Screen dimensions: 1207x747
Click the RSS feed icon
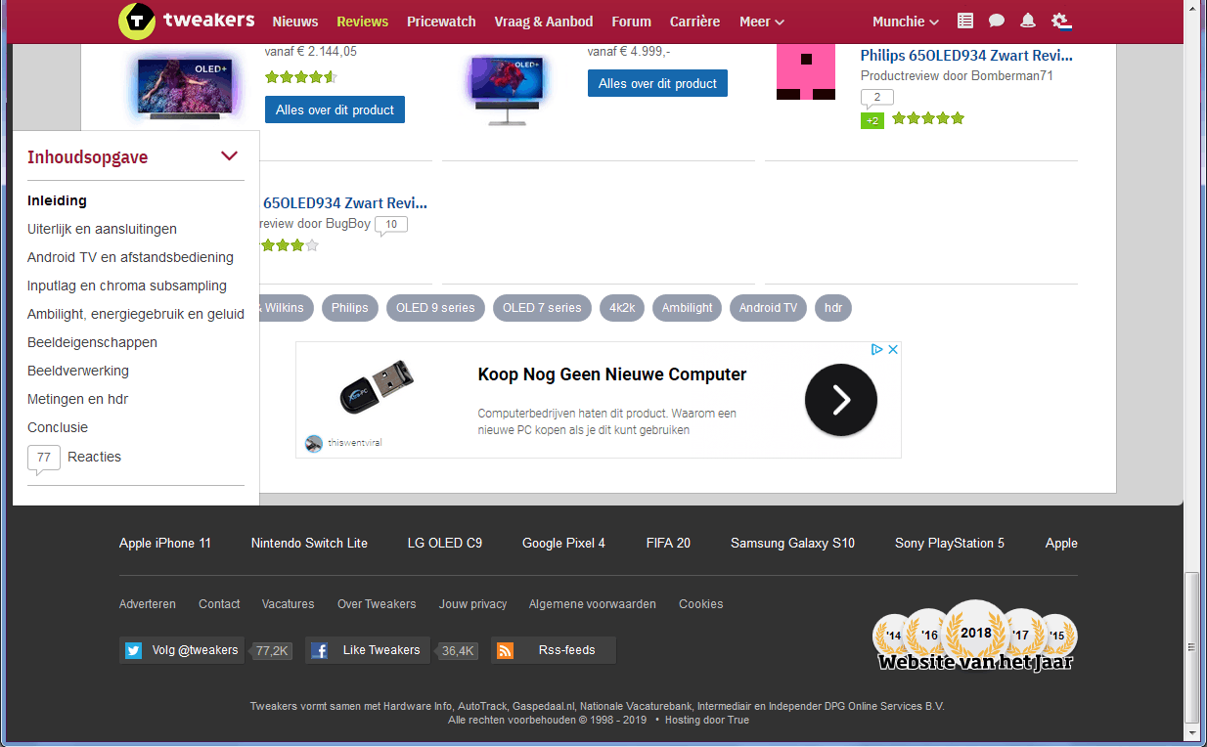pos(505,650)
